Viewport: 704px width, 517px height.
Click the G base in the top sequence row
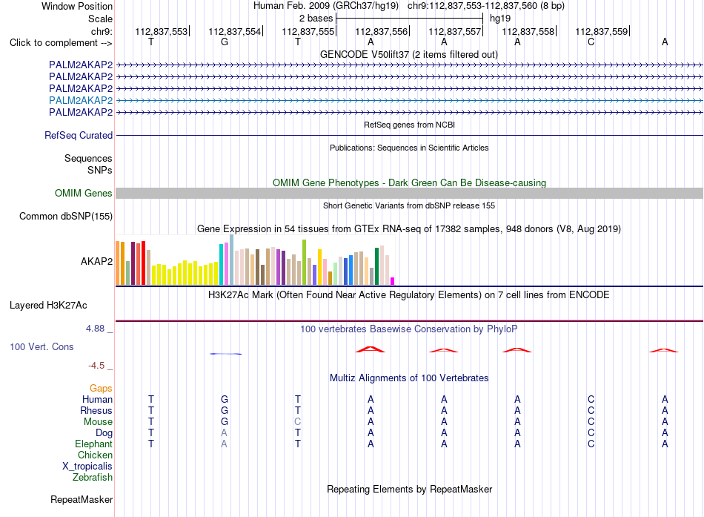click(225, 42)
